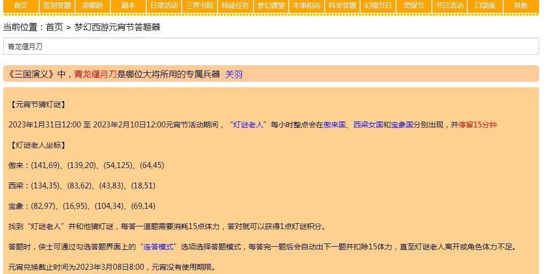Click the 梦幻西游元宵节答题器 breadcrumb text
The height and width of the screenshot is (274, 560).
pos(117,27)
